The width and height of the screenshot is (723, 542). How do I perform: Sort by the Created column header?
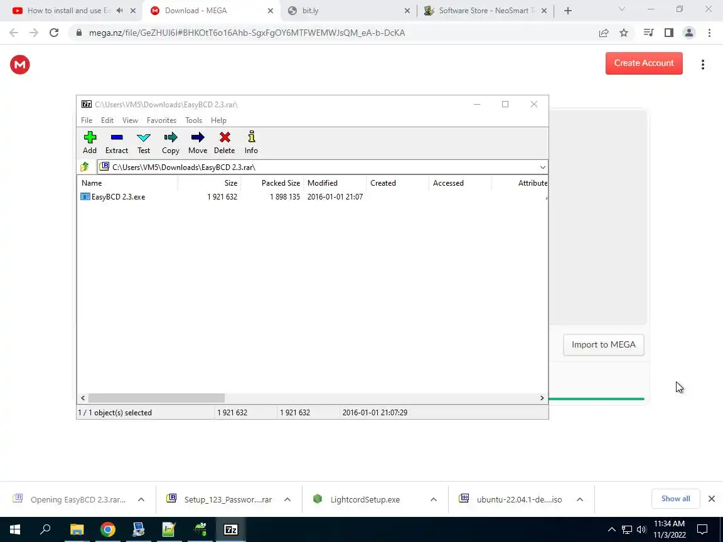397,183
